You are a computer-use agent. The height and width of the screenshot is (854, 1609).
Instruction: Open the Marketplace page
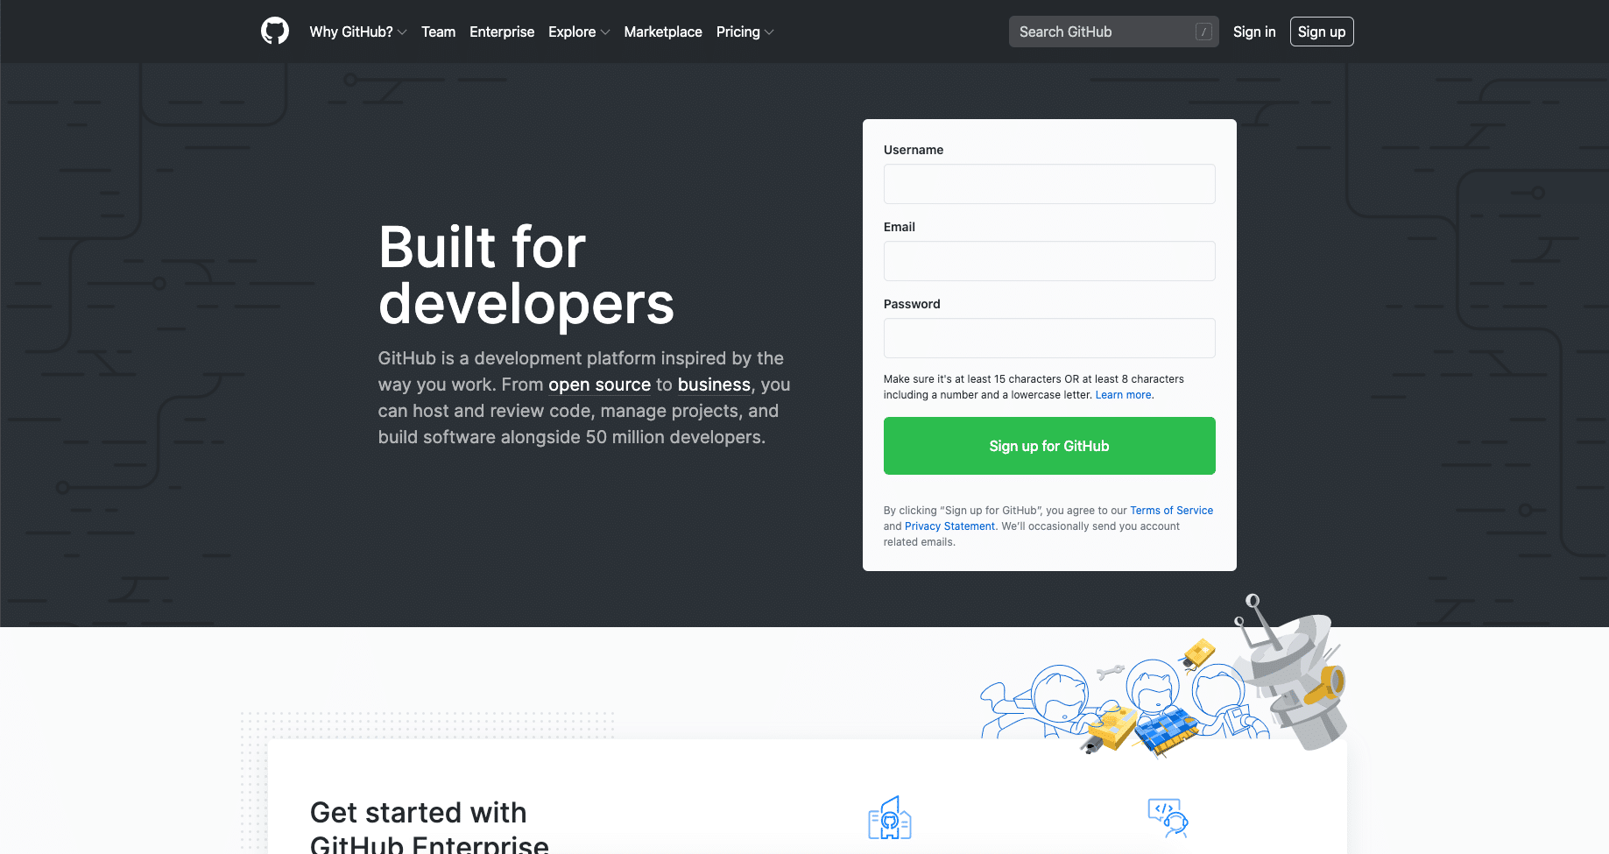coord(662,32)
